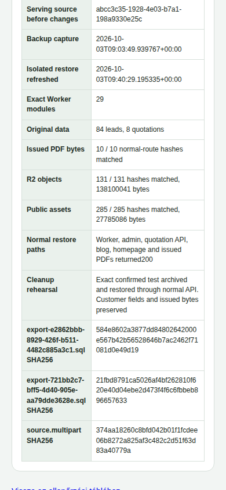The height and width of the screenshot is (490, 226).
Task: Select the 'Exact Worker modules' label
Action: click(49, 104)
